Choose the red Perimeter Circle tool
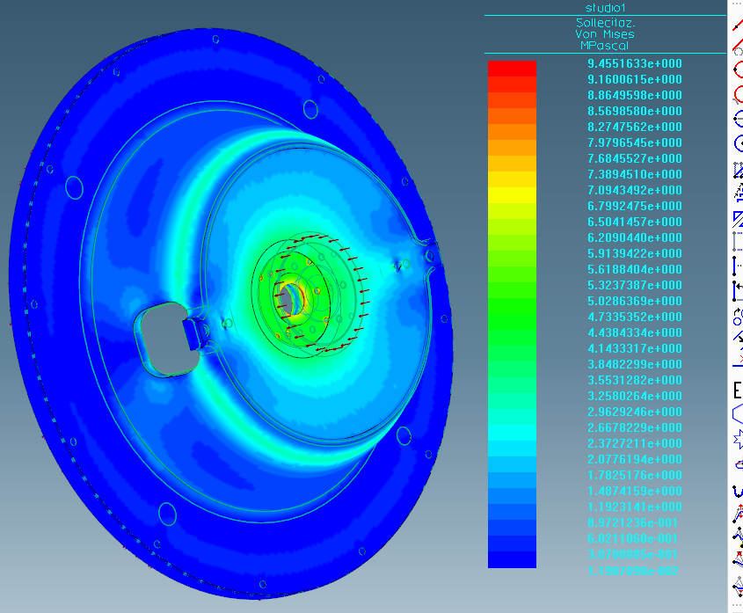743x613 pixels. point(739,94)
